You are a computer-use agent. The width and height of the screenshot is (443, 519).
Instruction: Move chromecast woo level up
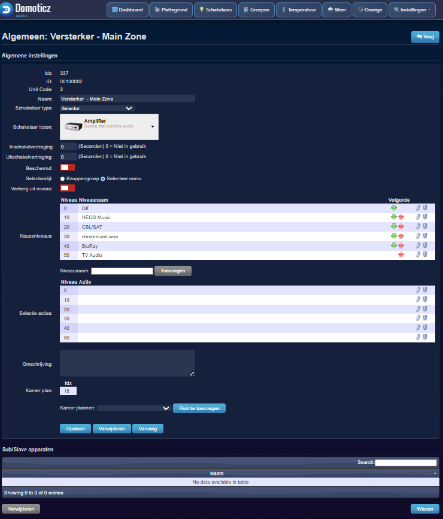(x=401, y=236)
